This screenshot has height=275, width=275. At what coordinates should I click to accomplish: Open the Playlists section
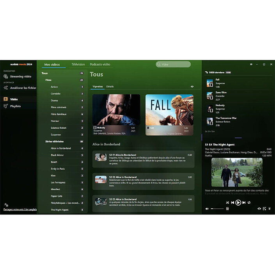[15, 106]
